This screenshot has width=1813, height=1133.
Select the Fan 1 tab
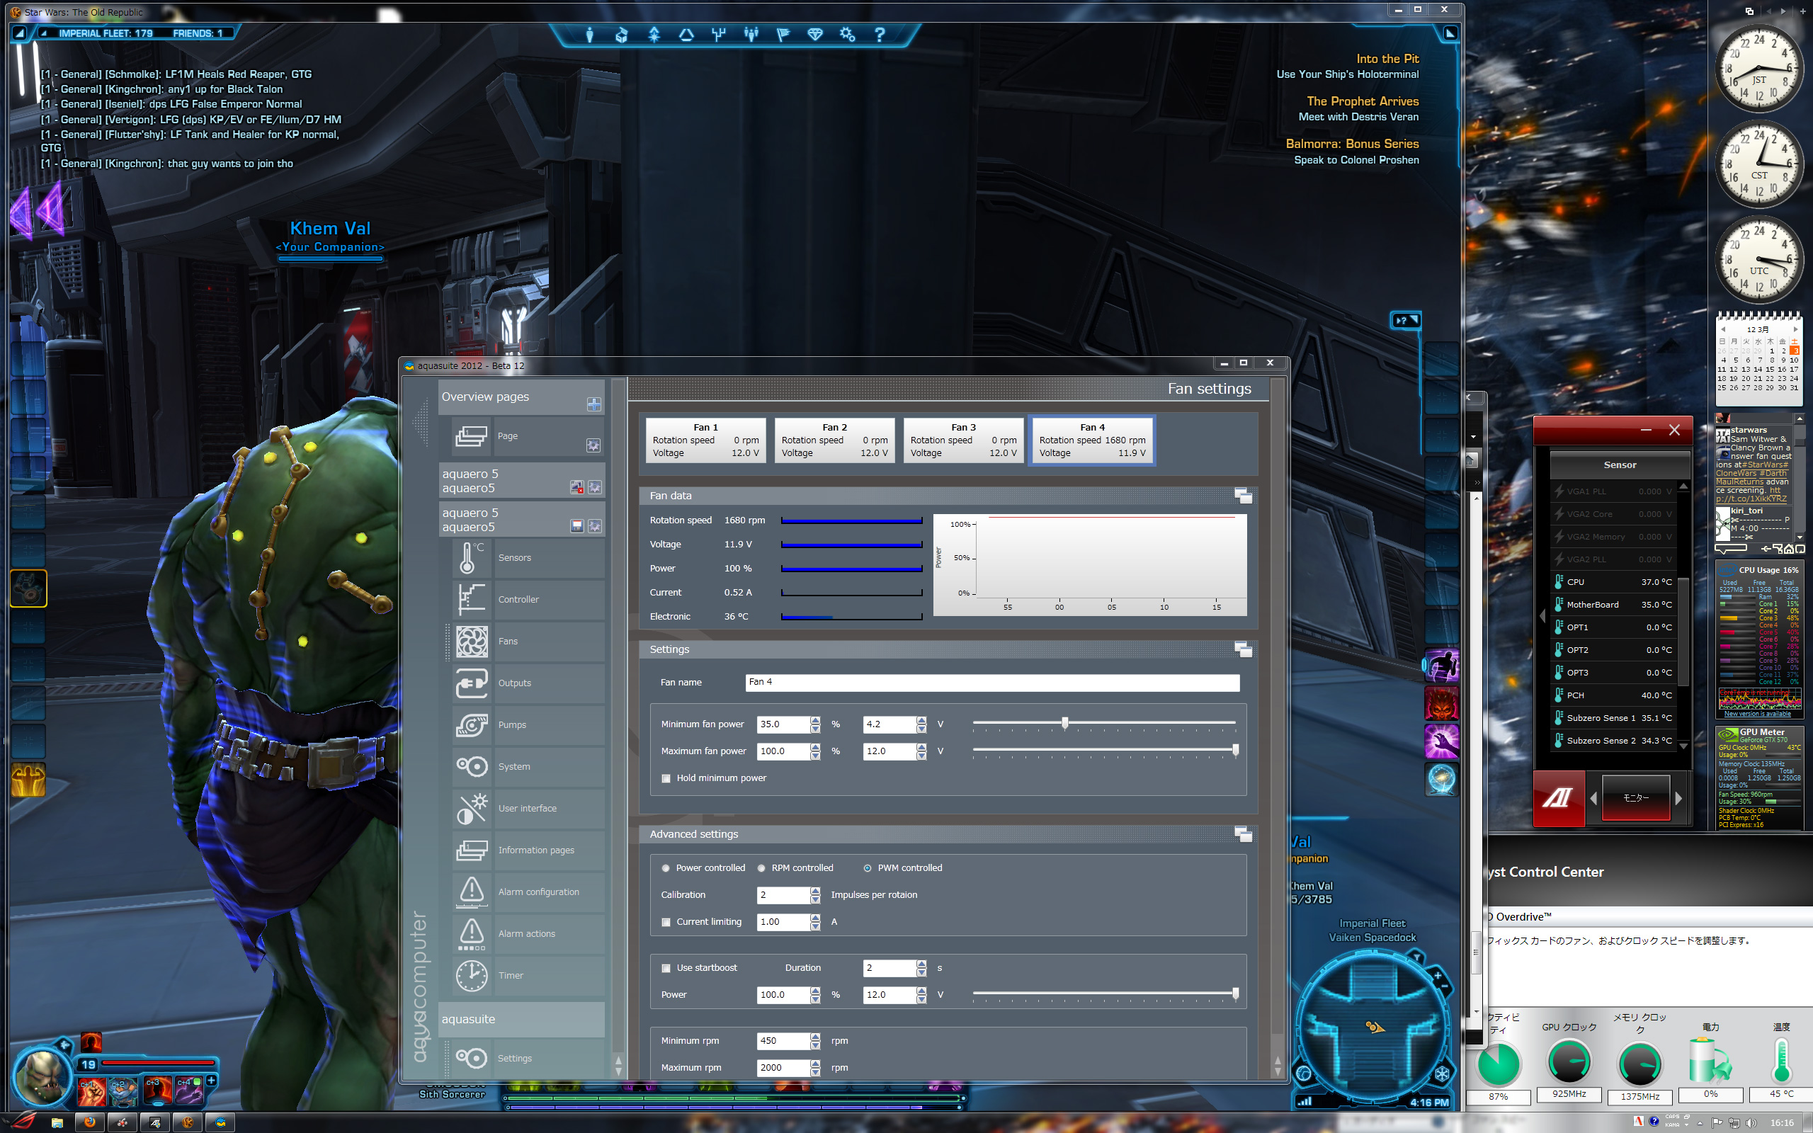tap(705, 440)
